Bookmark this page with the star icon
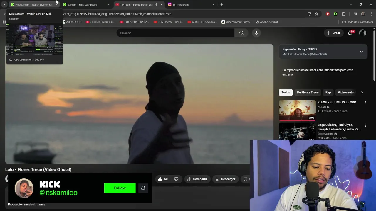Image resolution: width=376 pixels, height=211 pixels. pyautogui.click(x=316, y=14)
